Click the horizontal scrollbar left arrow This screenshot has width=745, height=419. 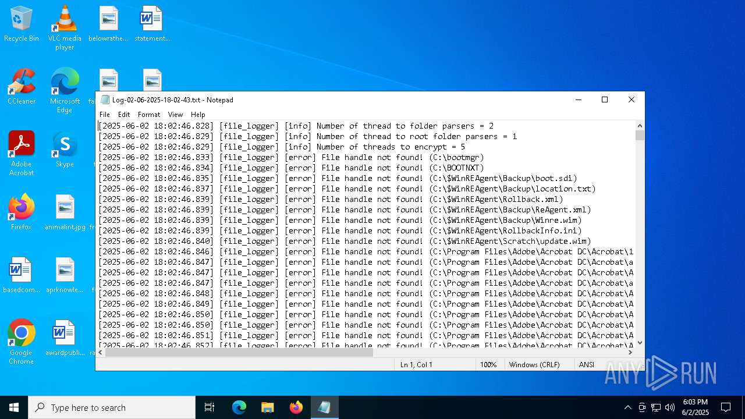[x=101, y=352]
